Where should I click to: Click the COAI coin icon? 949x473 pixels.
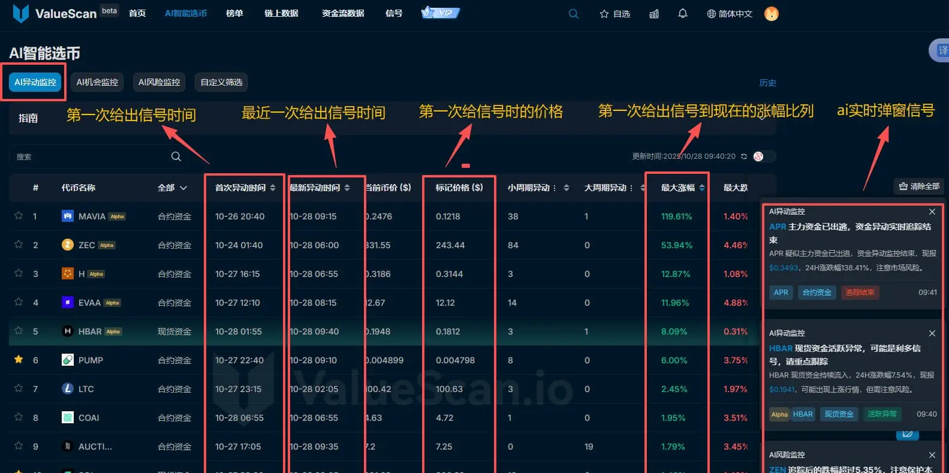click(68, 418)
